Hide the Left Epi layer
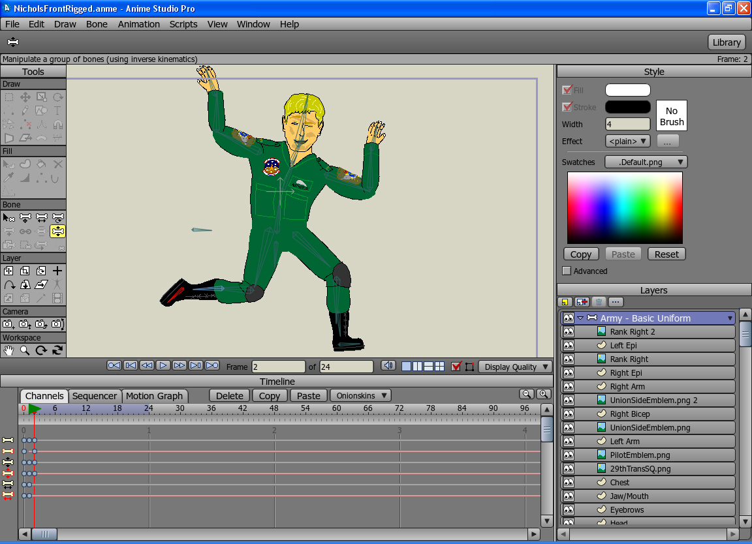The height and width of the screenshot is (544, 752). (x=569, y=346)
